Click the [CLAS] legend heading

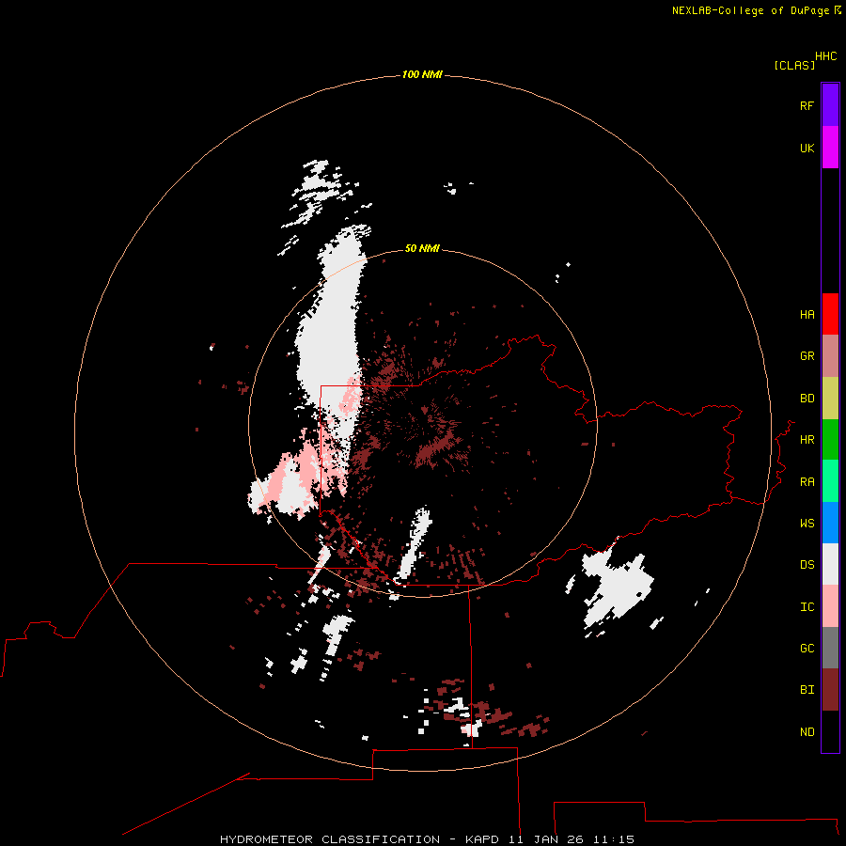click(794, 65)
